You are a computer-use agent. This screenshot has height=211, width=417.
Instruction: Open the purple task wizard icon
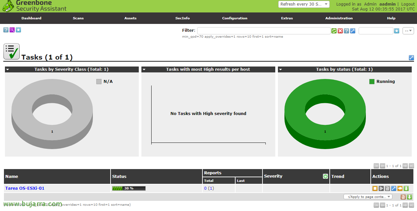(12, 30)
